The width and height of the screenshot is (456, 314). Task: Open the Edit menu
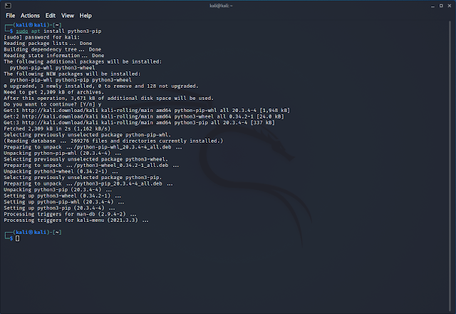(51, 16)
